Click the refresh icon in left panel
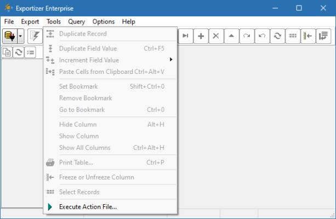The image size is (336, 219). pos(19,52)
